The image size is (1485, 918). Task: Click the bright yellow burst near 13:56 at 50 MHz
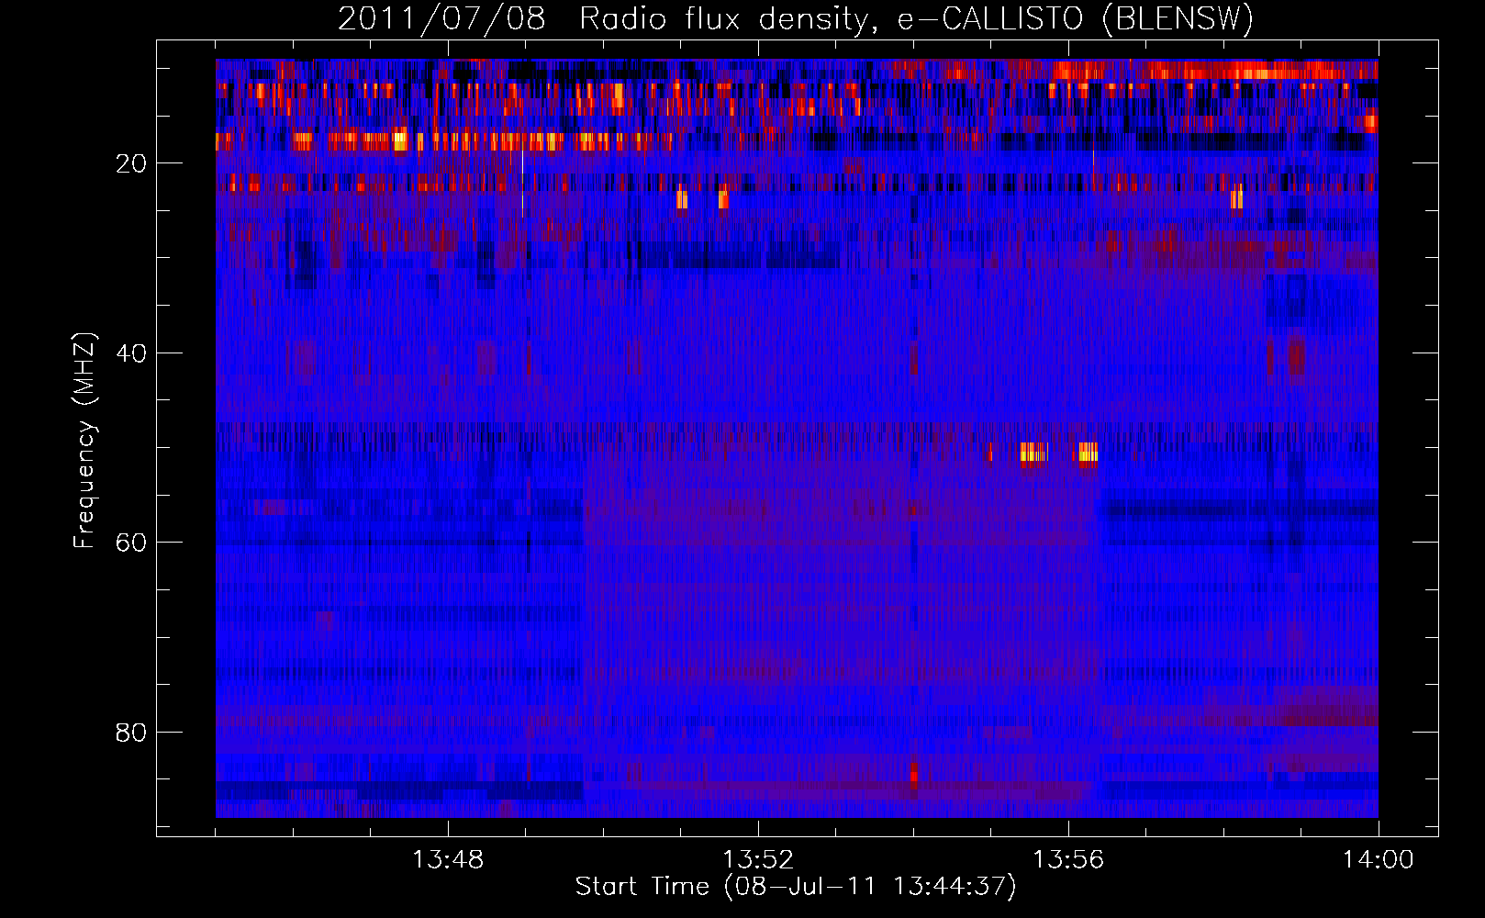click(1088, 452)
